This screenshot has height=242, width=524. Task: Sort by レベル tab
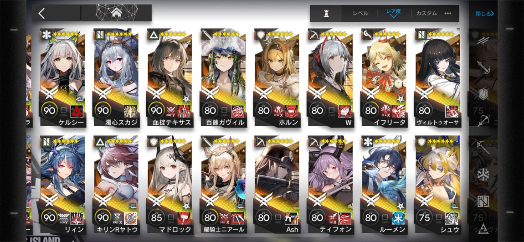click(360, 13)
